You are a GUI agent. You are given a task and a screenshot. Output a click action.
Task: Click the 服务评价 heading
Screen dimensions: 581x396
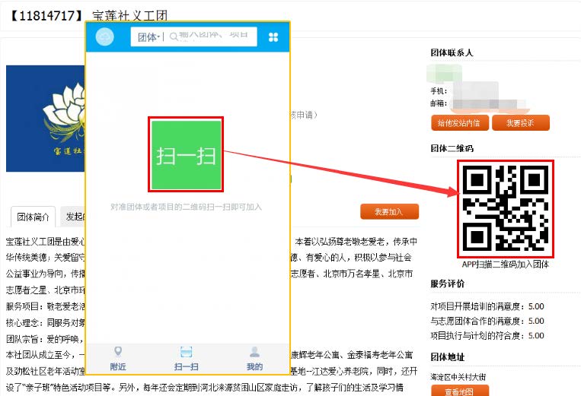pyautogui.click(x=447, y=284)
